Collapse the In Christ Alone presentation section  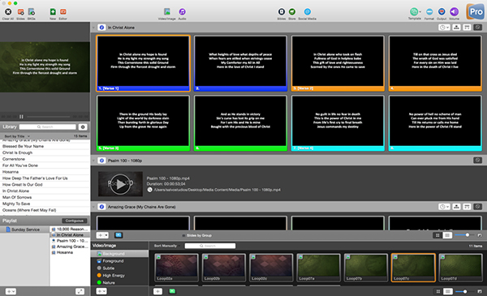click(x=93, y=28)
